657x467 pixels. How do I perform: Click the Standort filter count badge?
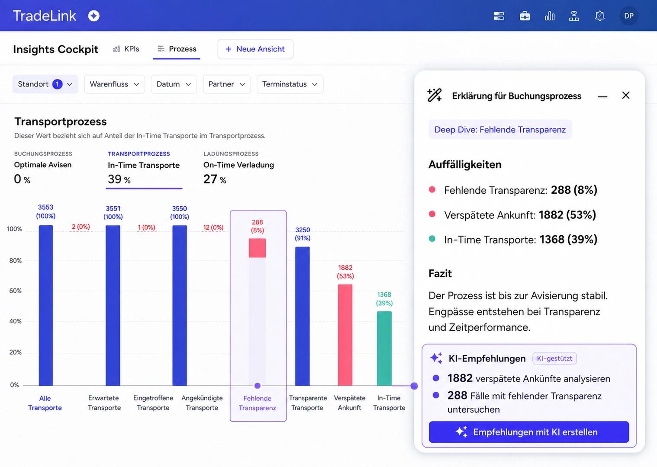point(58,84)
